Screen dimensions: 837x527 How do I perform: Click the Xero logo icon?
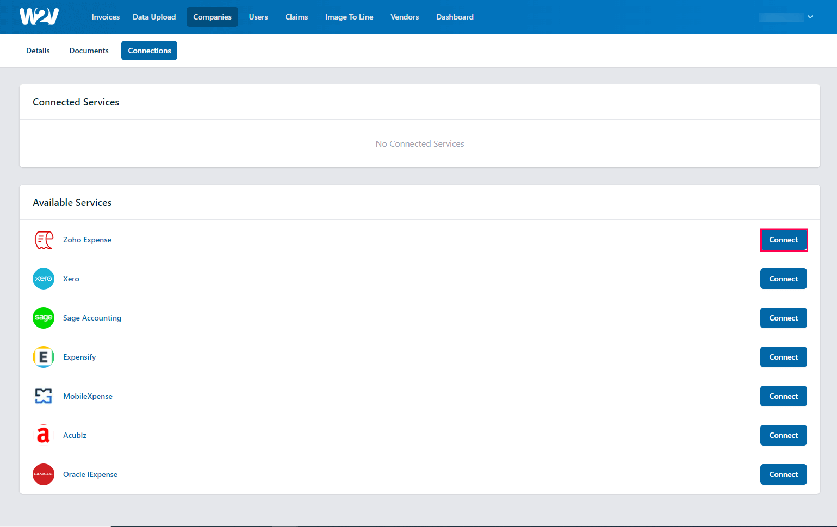tap(44, 279)
